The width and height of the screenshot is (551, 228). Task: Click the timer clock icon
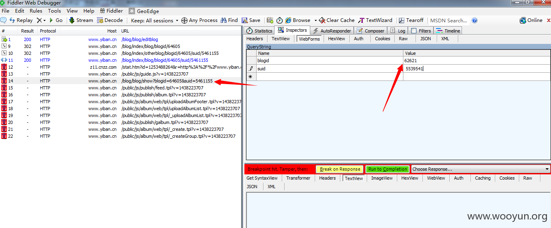[x=279, y=20]
